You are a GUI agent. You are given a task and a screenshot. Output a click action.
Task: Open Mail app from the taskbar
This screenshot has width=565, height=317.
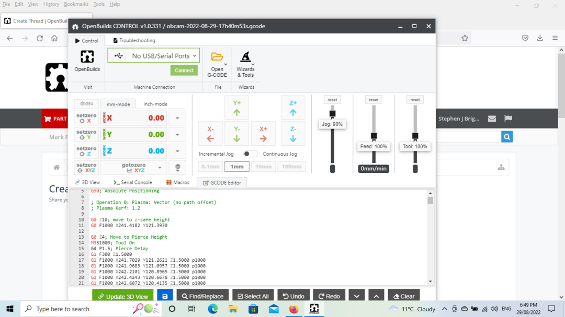pos(274,309)
